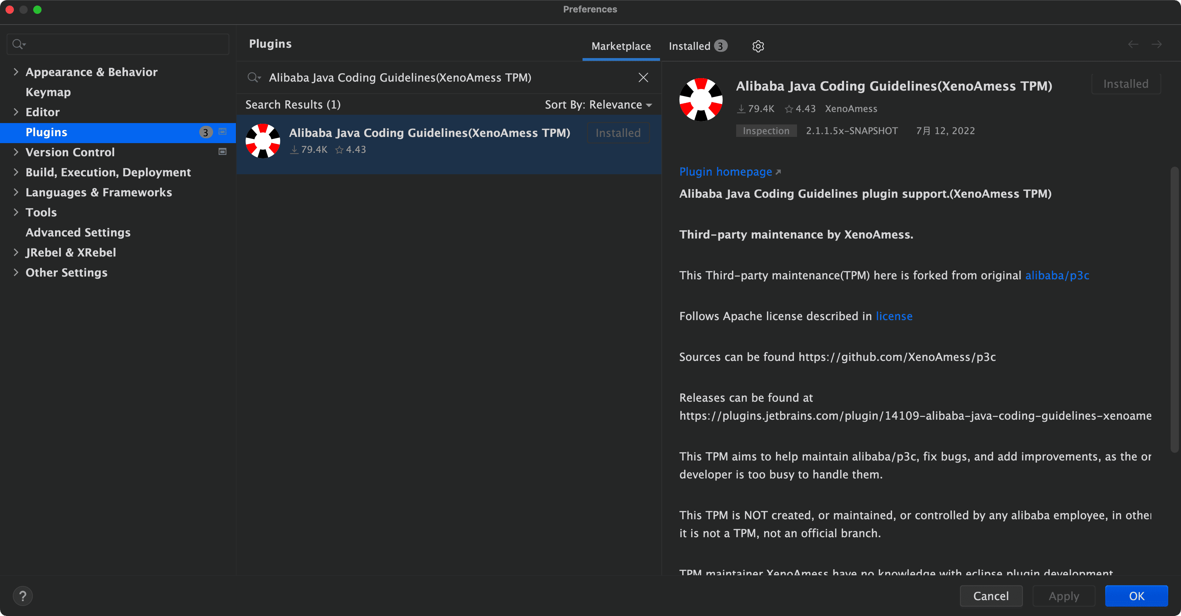Click the Search Results (1) label
This screenshot has width=1181, height=616.
coord(293,105)
